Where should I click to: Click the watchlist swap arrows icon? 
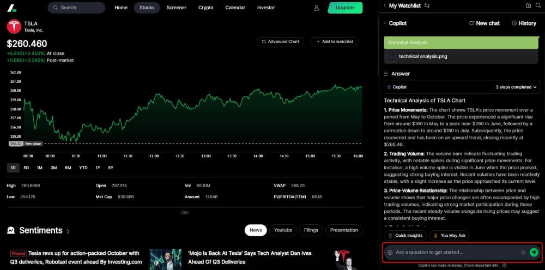coord(427,5)
